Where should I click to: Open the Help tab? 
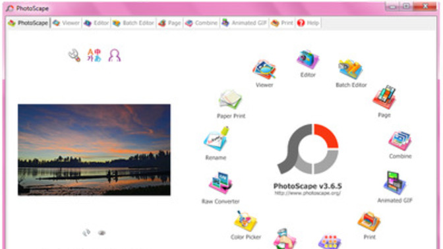coord(309,23)
